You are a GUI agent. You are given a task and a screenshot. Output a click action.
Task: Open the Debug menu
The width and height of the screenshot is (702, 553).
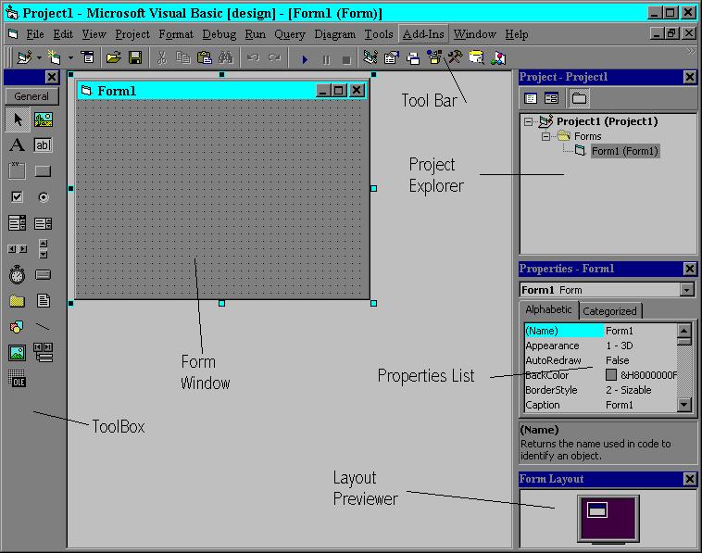(x=219, y=34)
